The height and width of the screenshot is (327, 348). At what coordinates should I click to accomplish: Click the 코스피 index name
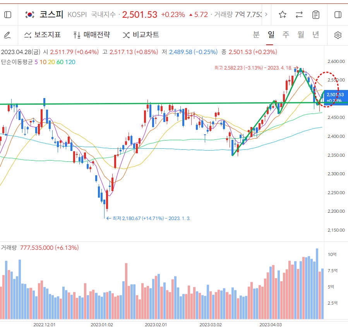click(x=51, y=14)
